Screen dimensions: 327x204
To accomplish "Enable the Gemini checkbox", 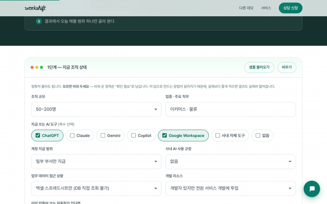I will pyautogui.click(x=103, y=135).
